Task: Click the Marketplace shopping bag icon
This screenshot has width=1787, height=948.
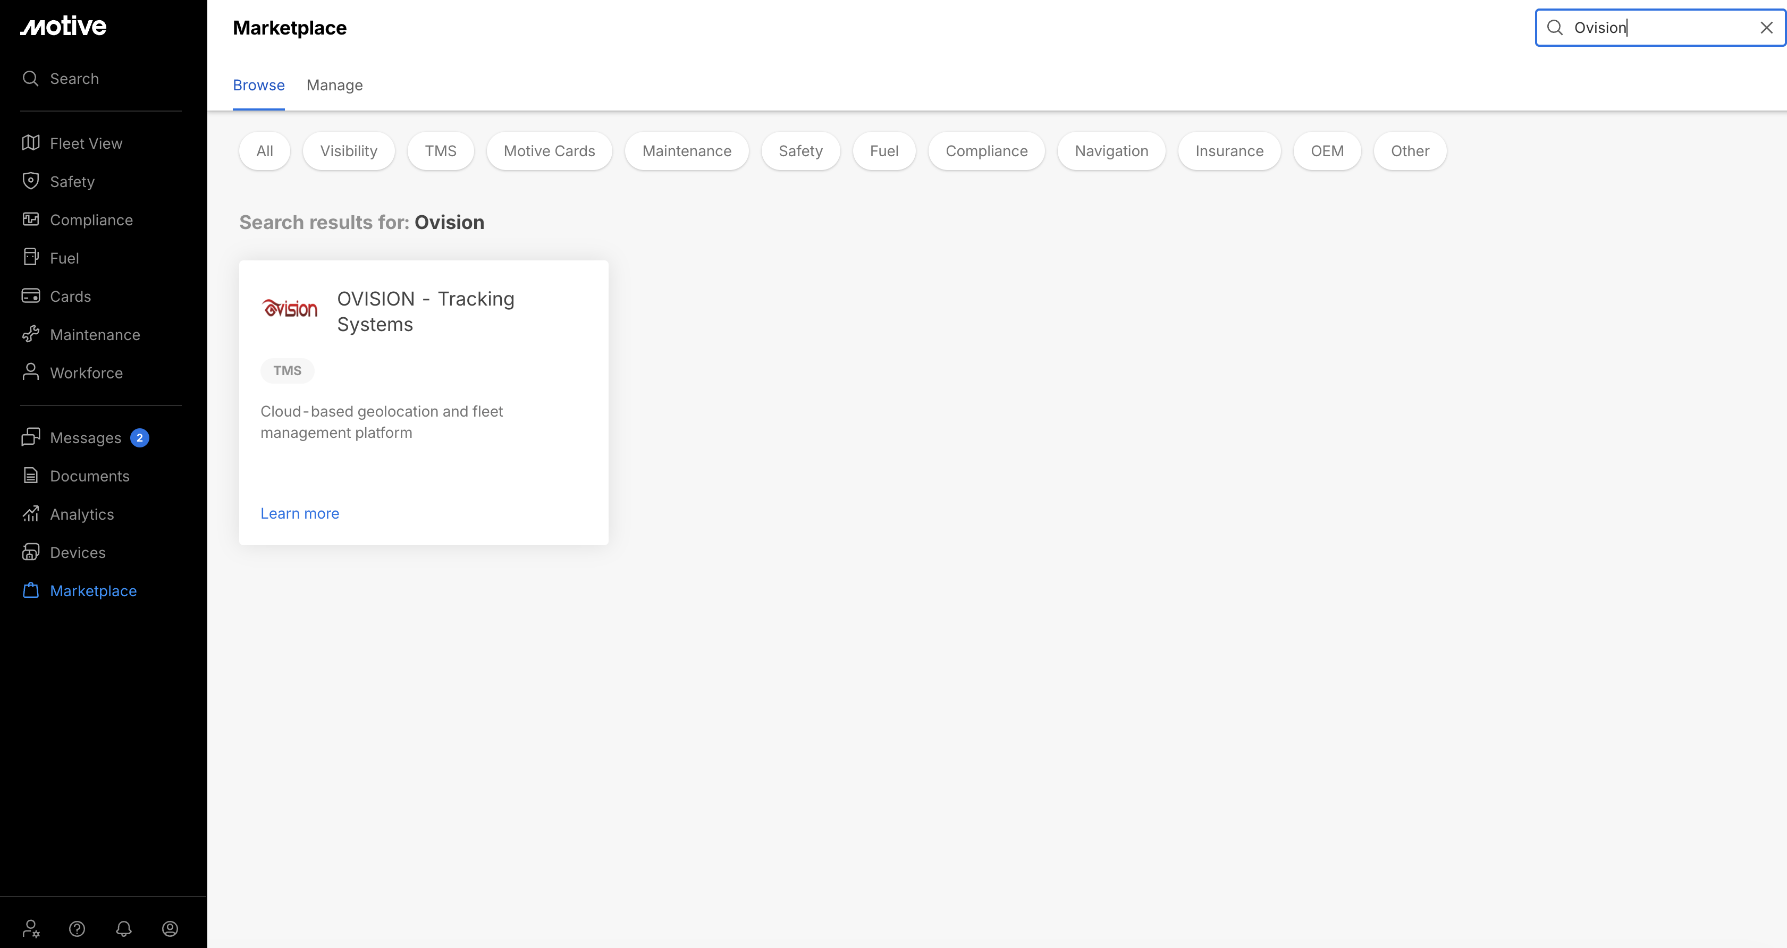Action: (30, 590)
